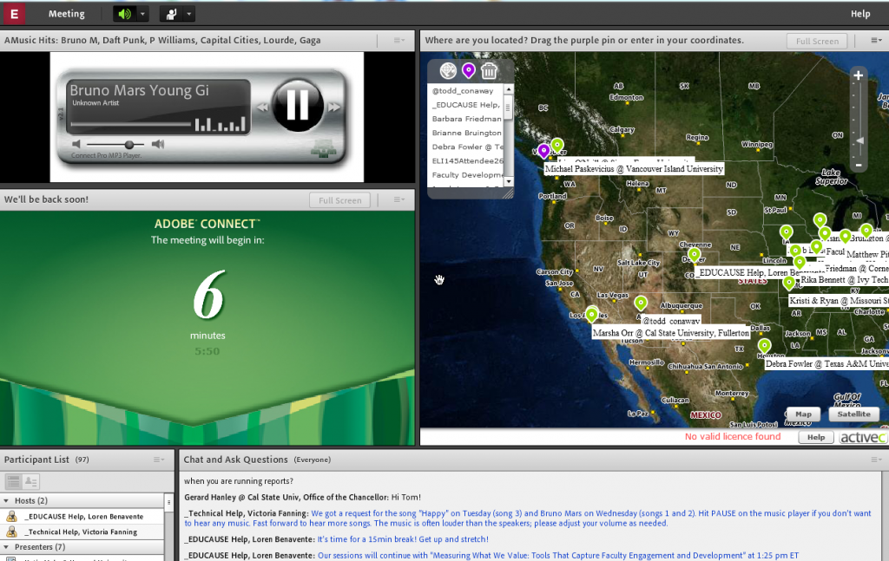889x561 pixels.
Task: Switch map to Satellite view
Action: click(853, 414)
